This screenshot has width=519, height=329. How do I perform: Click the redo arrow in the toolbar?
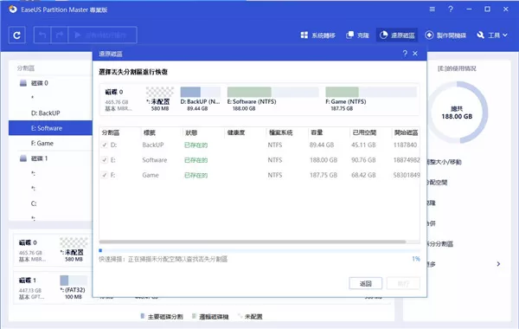[x=60, y=35]
